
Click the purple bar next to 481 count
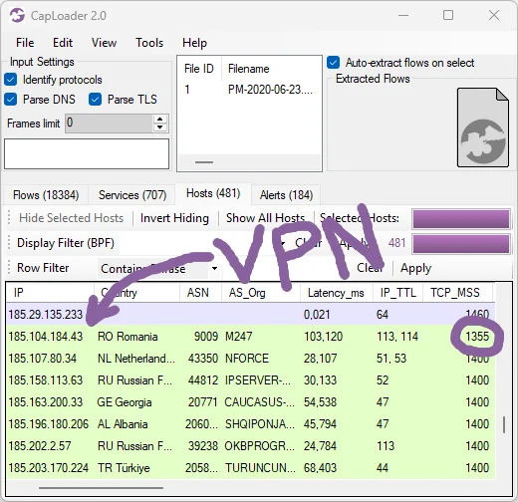click(461, 244)
